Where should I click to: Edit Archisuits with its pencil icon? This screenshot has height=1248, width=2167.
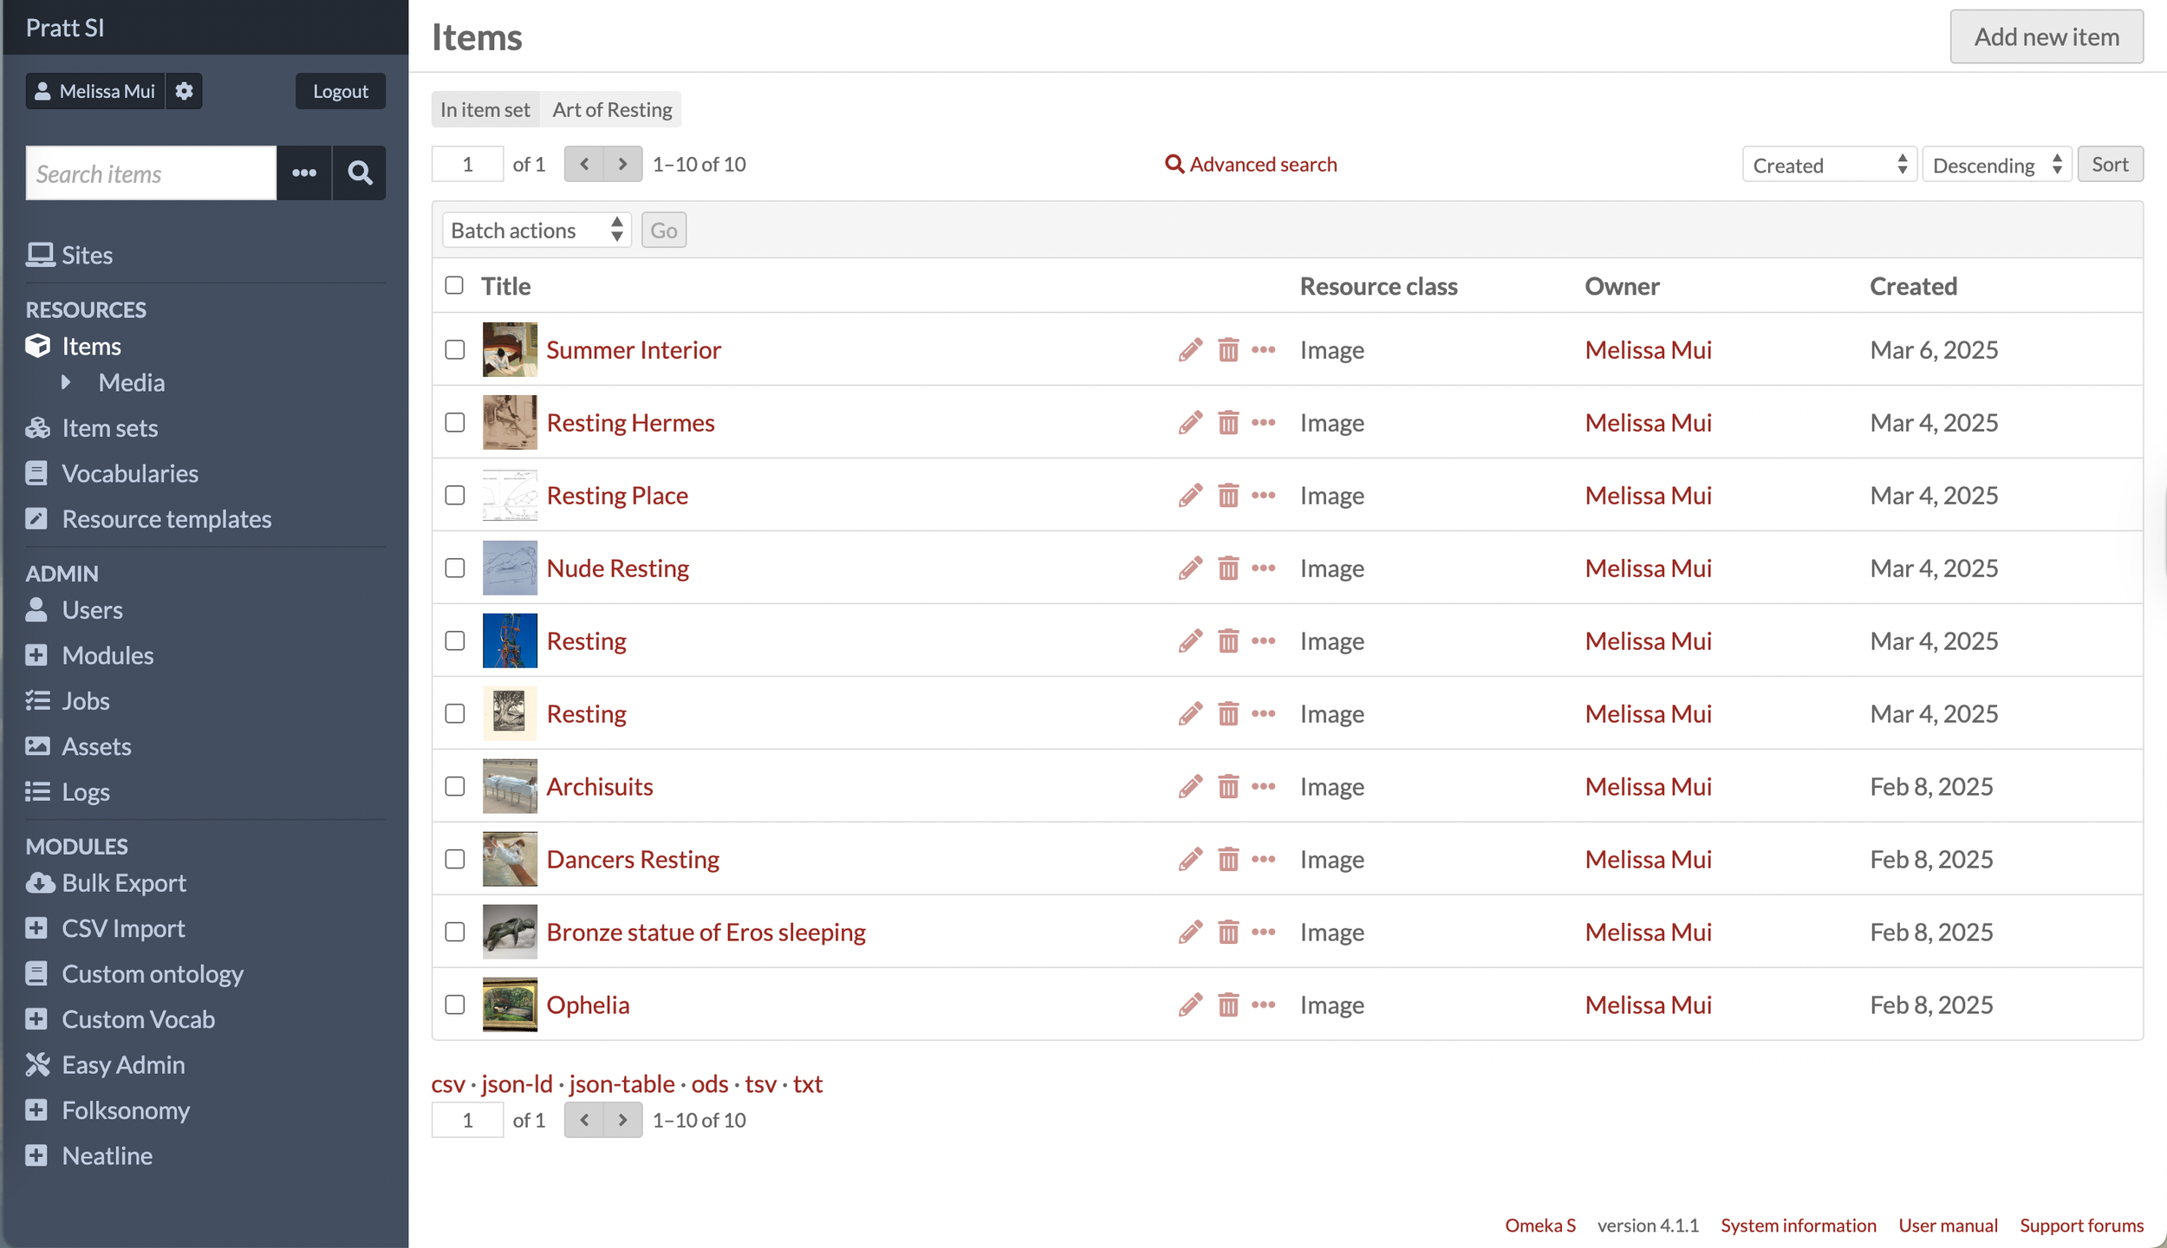[x=1190, y=786]
